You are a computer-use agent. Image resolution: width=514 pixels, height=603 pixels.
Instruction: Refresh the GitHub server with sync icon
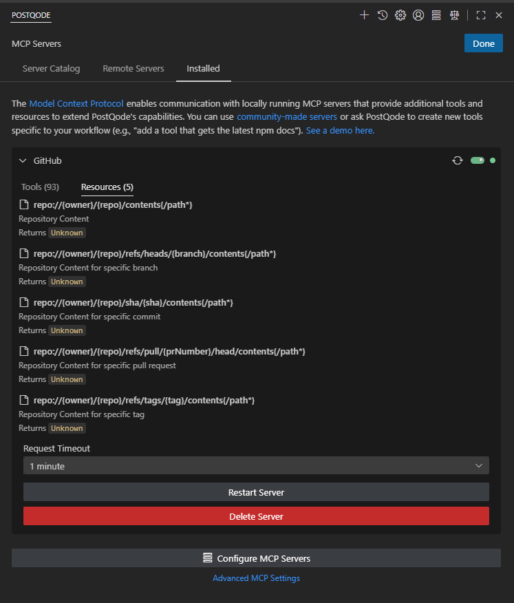click(x=458, y=160)
